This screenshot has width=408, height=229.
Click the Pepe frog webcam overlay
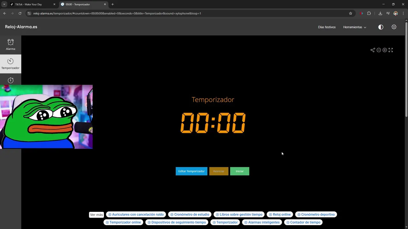pyautogui.click(x=46, y=117)
